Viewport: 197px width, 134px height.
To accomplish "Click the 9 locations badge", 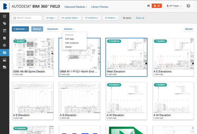I will coord(20,128).
